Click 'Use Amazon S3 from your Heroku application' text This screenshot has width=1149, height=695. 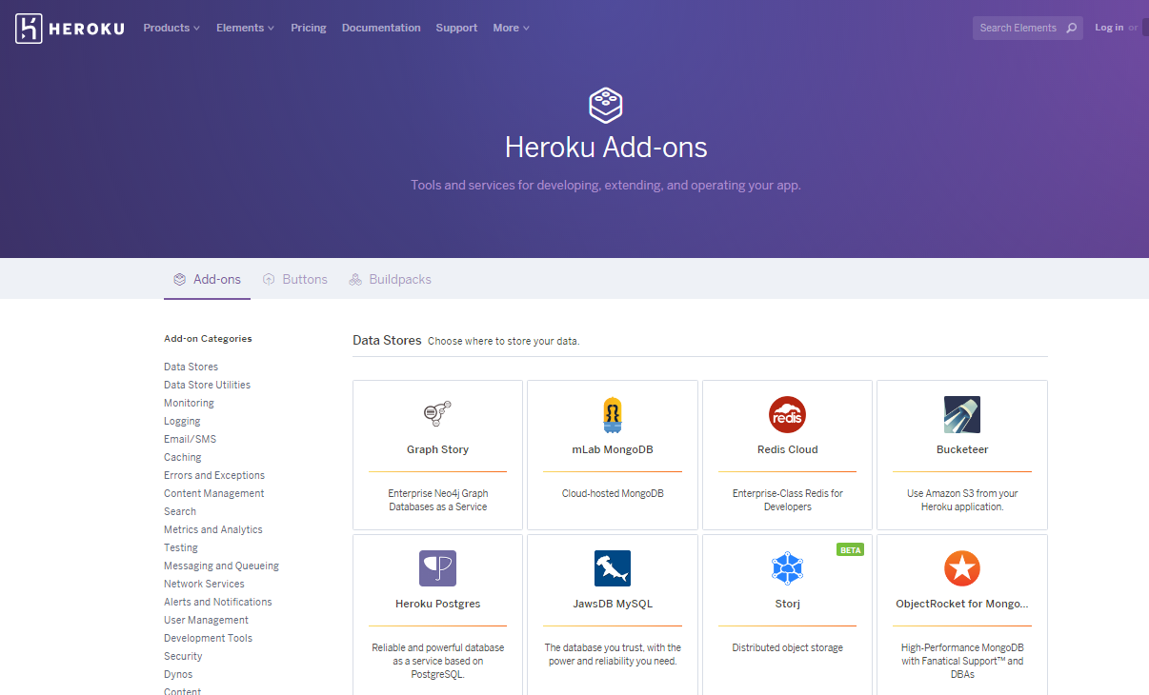(x=962, y=500)
